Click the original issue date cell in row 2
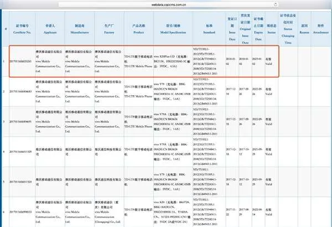Viewport: 332px width, 227px height. tap(245, 91)
